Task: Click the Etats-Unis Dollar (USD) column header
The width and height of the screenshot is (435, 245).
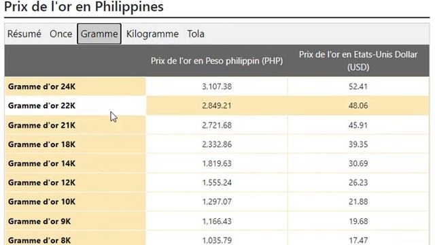Action: coord(358,61)
